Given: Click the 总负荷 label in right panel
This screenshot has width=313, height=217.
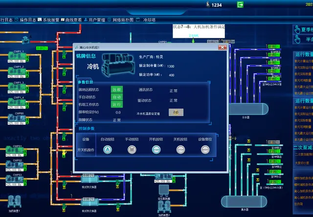Looking at the screenshot, I should coord(298,204).
